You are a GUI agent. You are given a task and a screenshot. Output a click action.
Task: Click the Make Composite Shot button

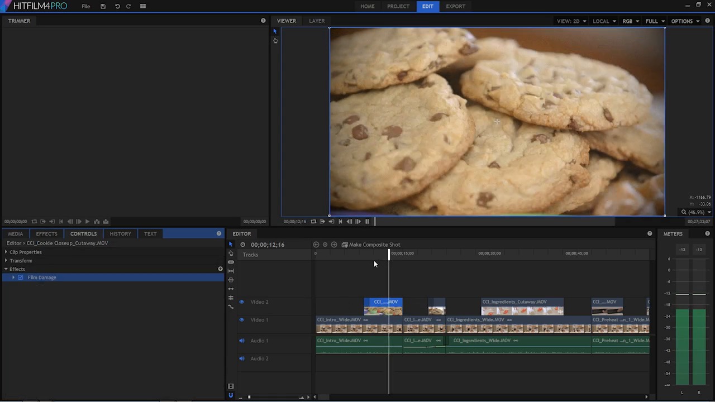[x=371, y=245]
